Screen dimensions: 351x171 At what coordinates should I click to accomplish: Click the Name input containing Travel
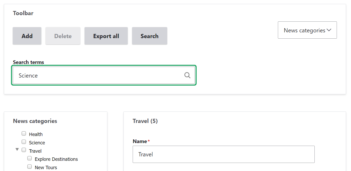223,154
